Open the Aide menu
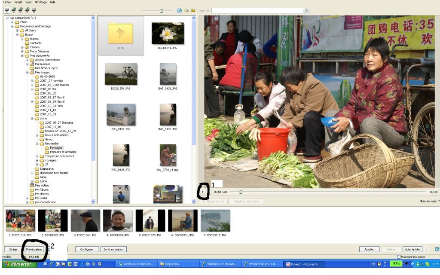Screen dimensions: 440x275 pos(52,2)
